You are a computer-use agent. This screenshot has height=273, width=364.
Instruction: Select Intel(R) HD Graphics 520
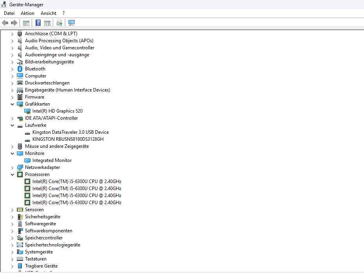click(57, 111)
